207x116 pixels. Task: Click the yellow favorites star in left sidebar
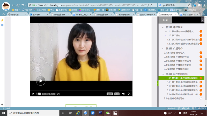point(2,20)
